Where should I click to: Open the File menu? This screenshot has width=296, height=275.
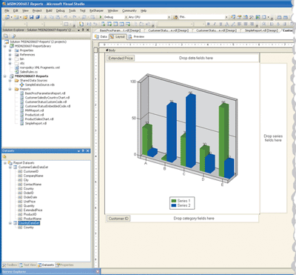[x=7, y=10]
